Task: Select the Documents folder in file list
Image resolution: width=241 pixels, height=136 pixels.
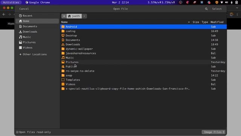Action: (143, 40)
